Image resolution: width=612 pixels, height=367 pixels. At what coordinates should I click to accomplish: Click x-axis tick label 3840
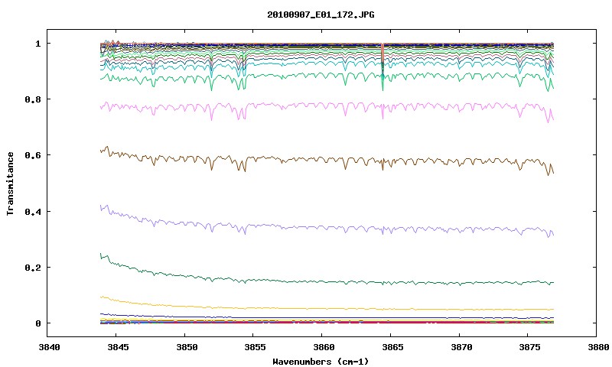point(50,347)
